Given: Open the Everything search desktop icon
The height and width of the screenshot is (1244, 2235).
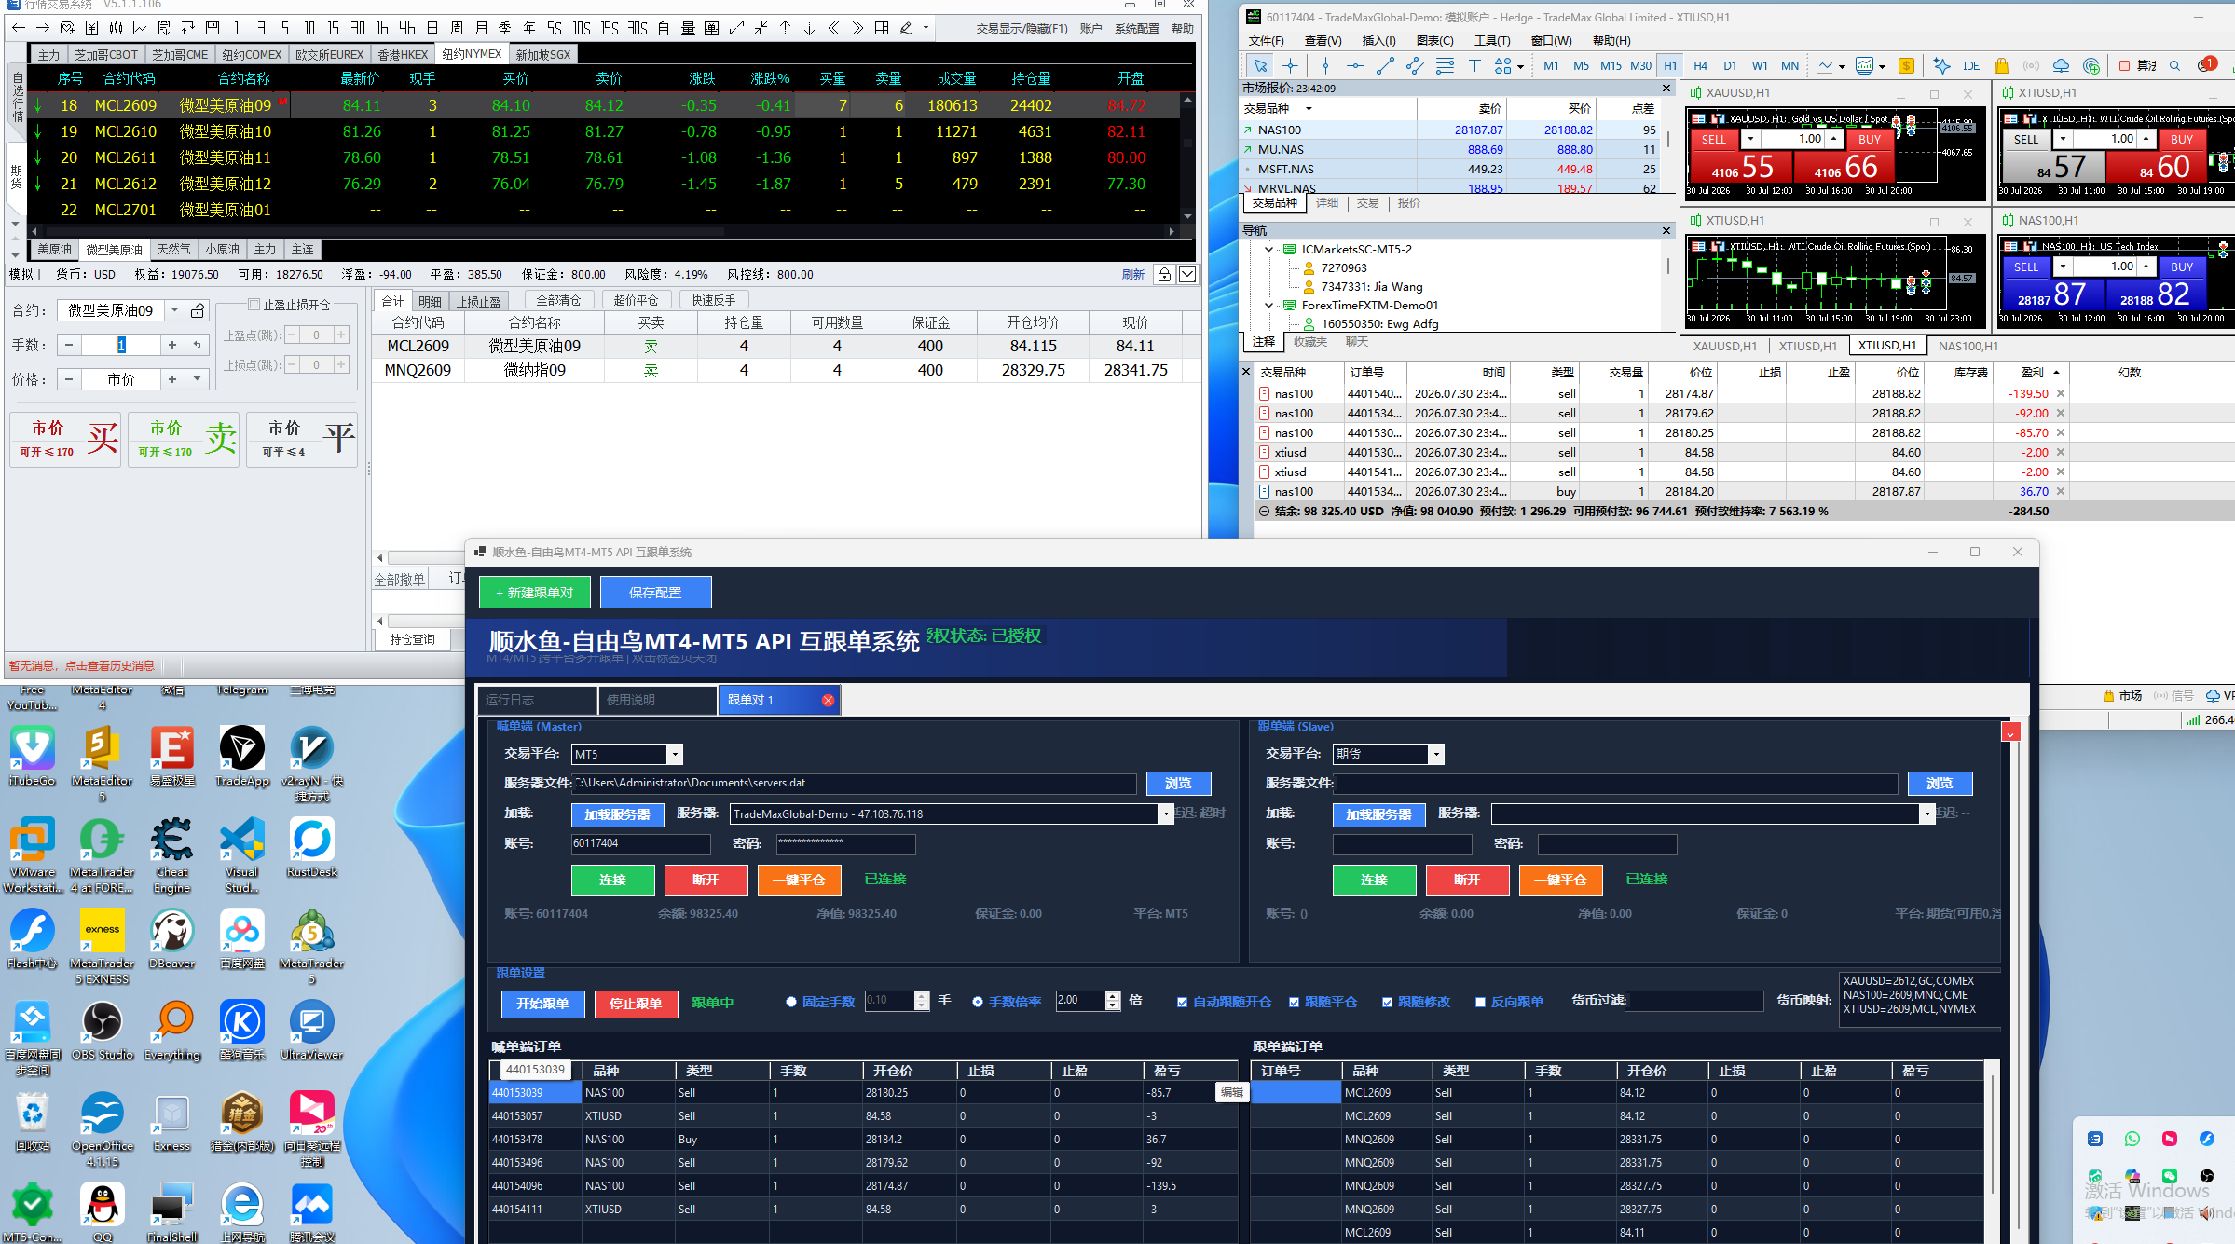Looking at the screenshot, I should click(x=172, y=1029).
